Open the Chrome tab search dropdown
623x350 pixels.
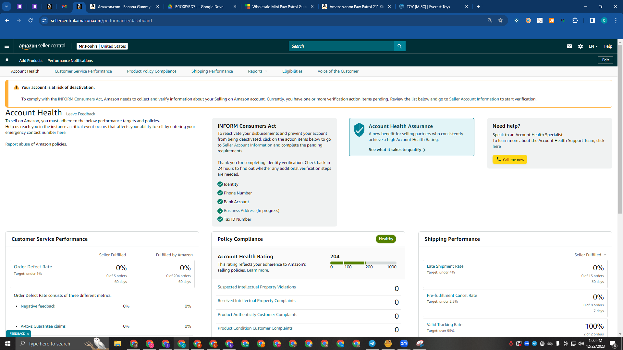[6, 6]
